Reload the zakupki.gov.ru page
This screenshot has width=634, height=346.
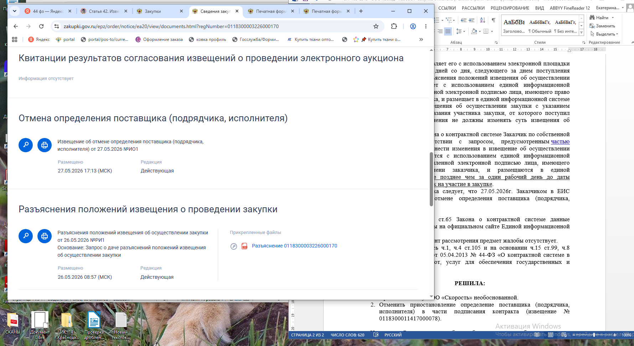coord(41,26)
